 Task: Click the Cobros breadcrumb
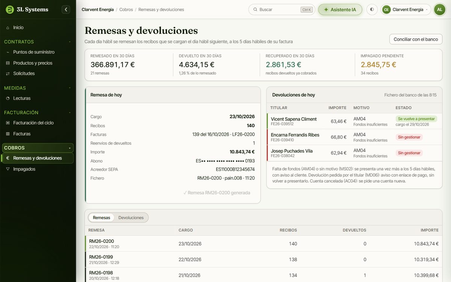click(126, 9)
